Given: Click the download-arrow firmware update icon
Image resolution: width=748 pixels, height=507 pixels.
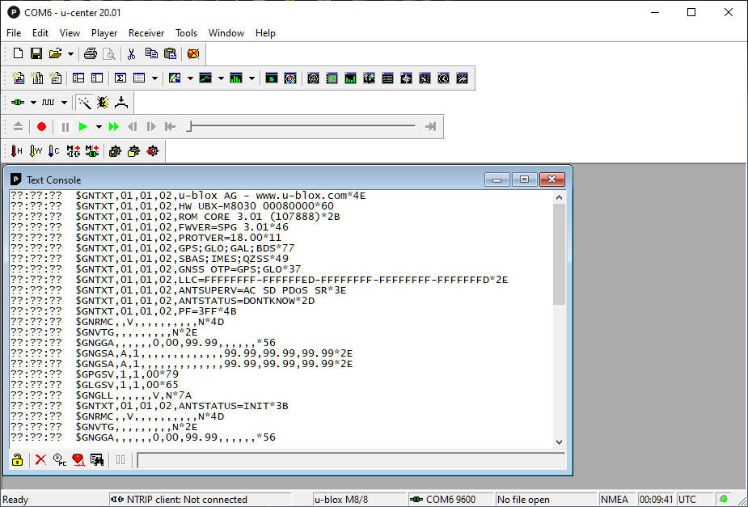Looking at the screenshot, I should coord(121,103).
